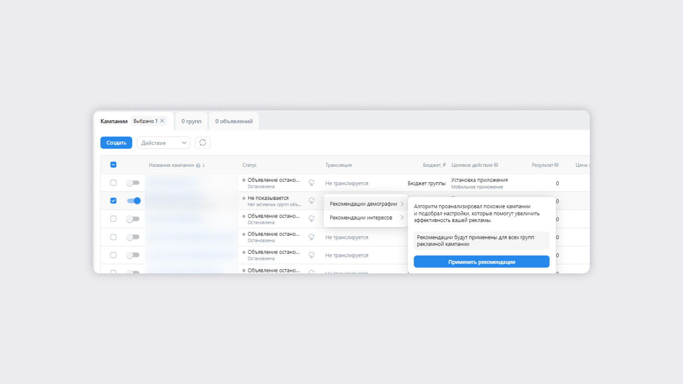Image resolution: width=683 pixels, height=384 pixels.
Task: Click the recommendation lightbulb in the first campaign row
Action: point(312,183)
